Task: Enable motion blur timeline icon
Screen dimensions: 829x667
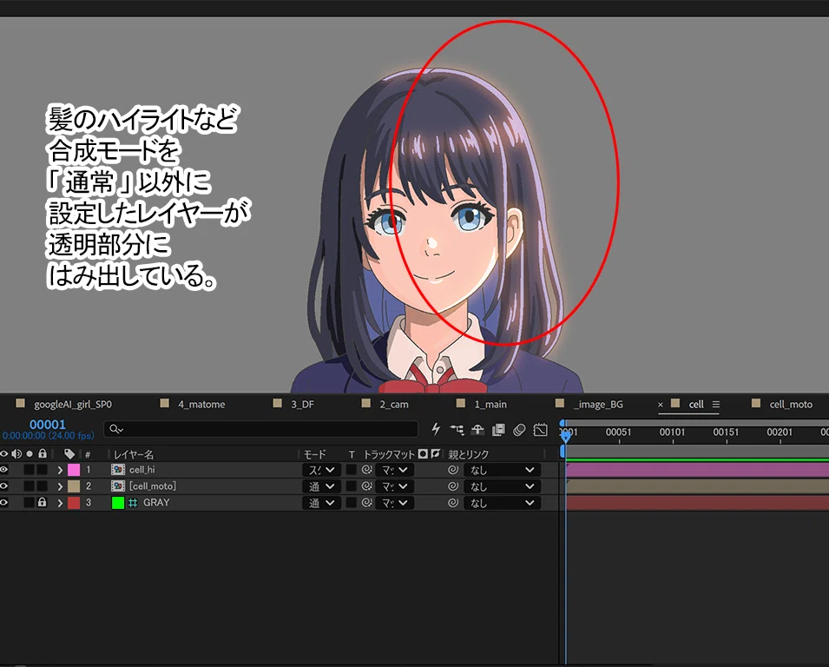Action: 519,430
